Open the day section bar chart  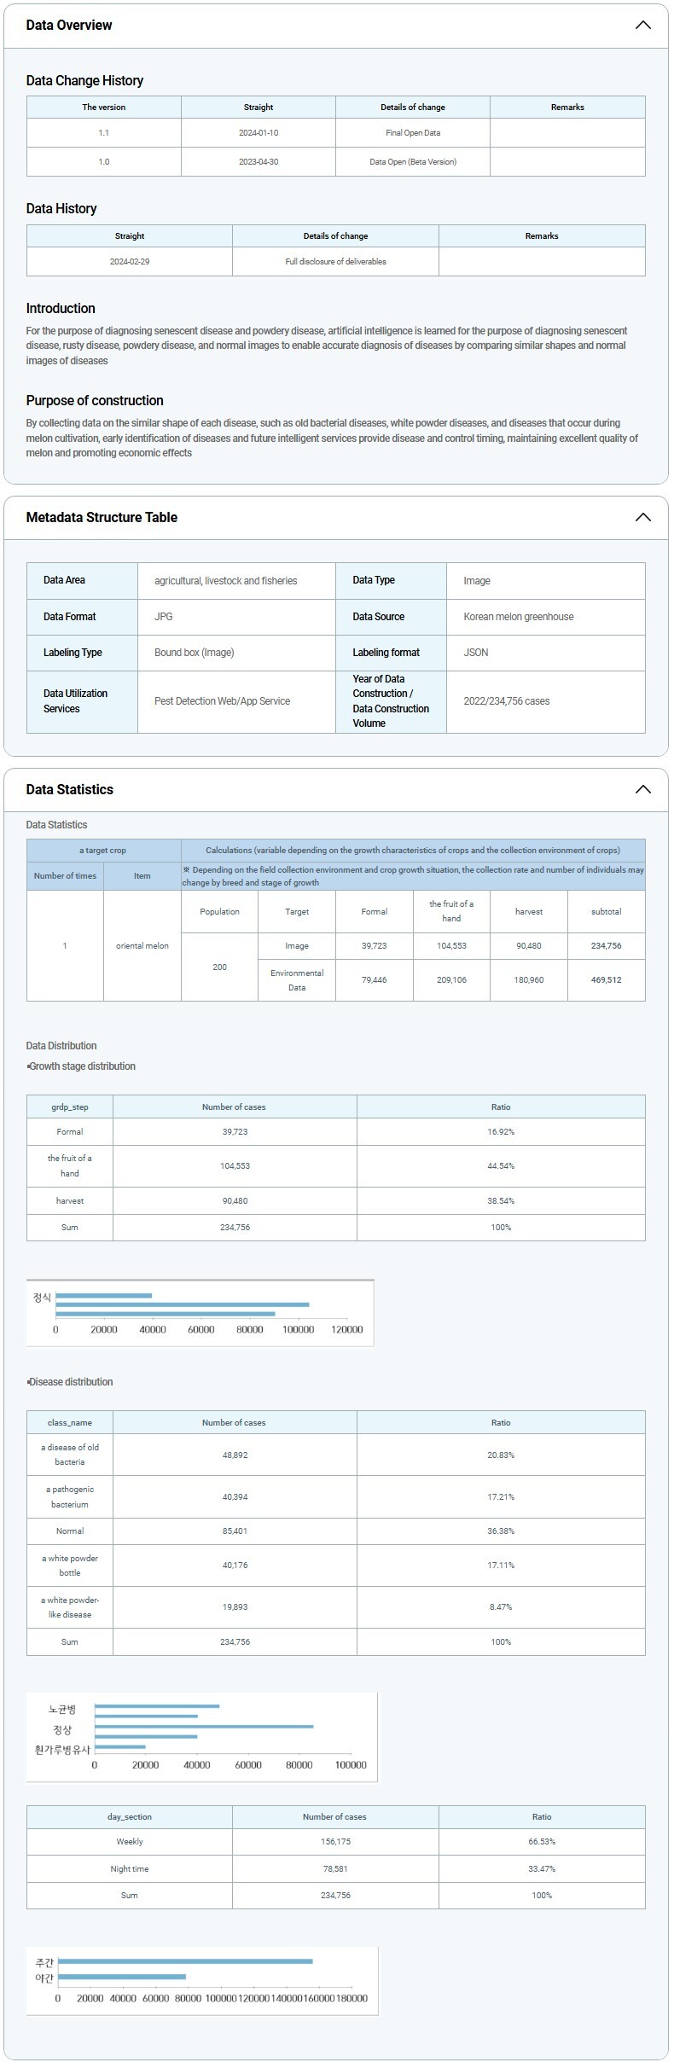[x=201, y=1981]
